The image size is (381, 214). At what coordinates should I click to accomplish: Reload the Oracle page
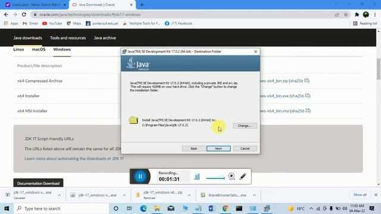[24, 14]
